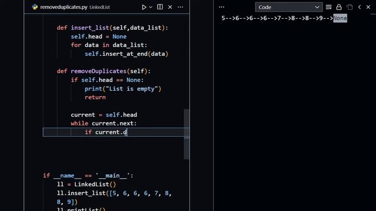Open output panel ellipsis menu
Screen dimensions: 376x211
[x=221, y=7]
